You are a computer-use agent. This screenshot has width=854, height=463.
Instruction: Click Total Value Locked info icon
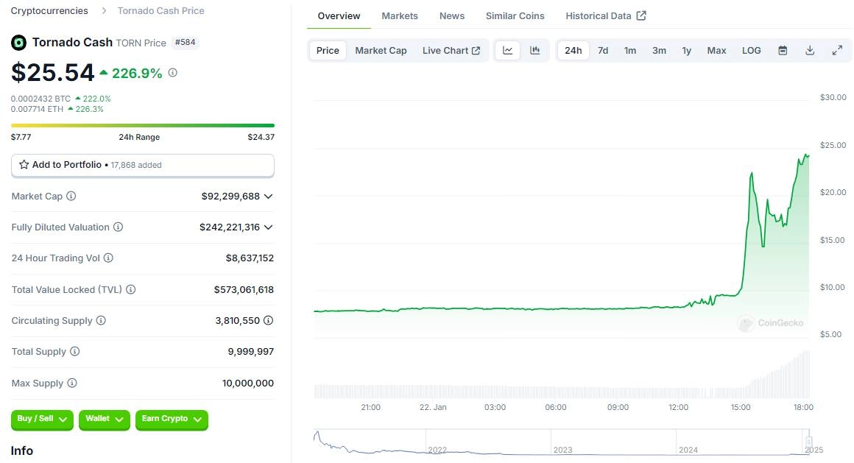[131, 290]
